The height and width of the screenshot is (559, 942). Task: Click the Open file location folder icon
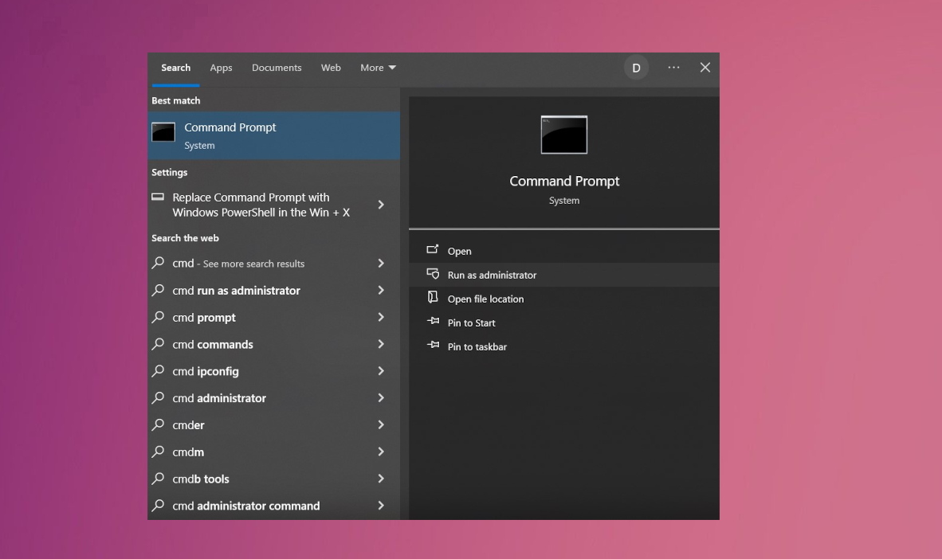[433, 298]
